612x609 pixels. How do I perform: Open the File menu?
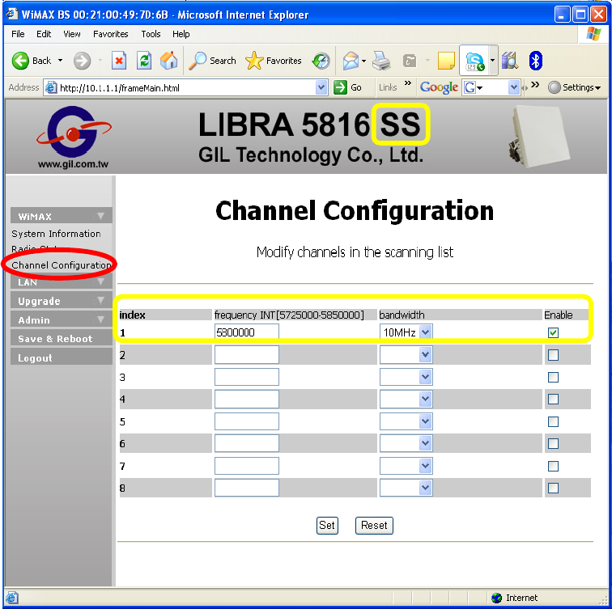pyautogui.click(x=18, y=34)
